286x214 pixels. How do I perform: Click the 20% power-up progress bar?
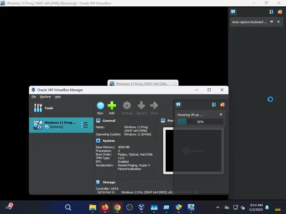tap(200, 122)
